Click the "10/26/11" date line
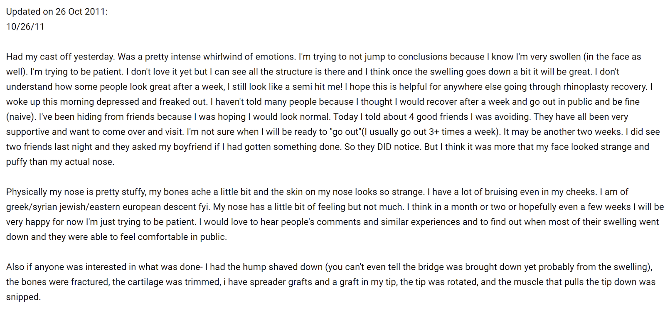Image resolution: width=665 pixels, height=315 pixels. (x=25, y=27)
